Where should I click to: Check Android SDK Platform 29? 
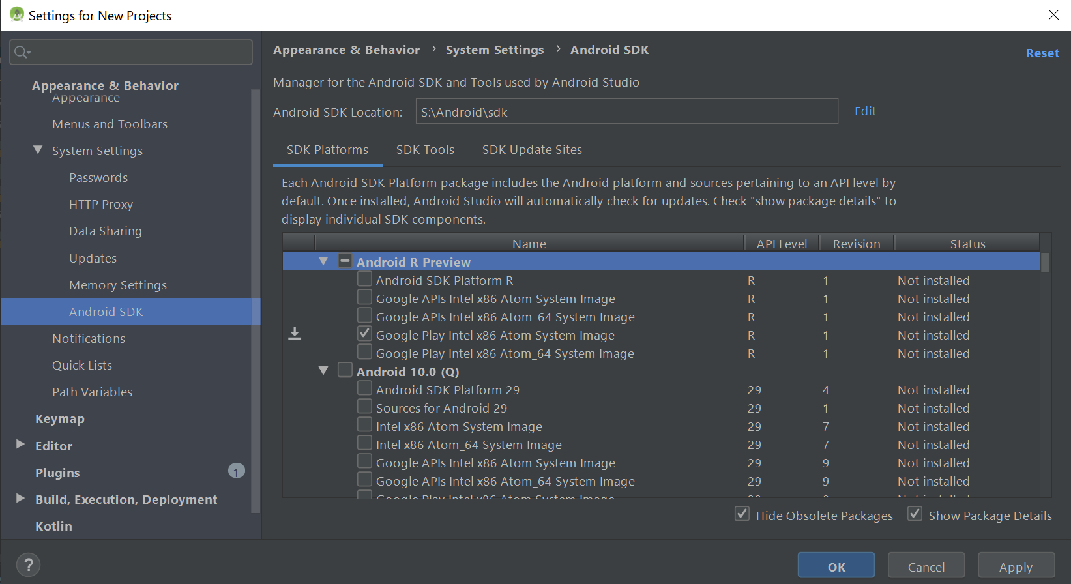pos(364,388)
